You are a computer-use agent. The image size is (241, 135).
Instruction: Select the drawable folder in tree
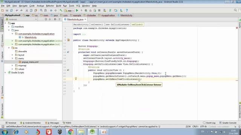(x=23, y=51)
